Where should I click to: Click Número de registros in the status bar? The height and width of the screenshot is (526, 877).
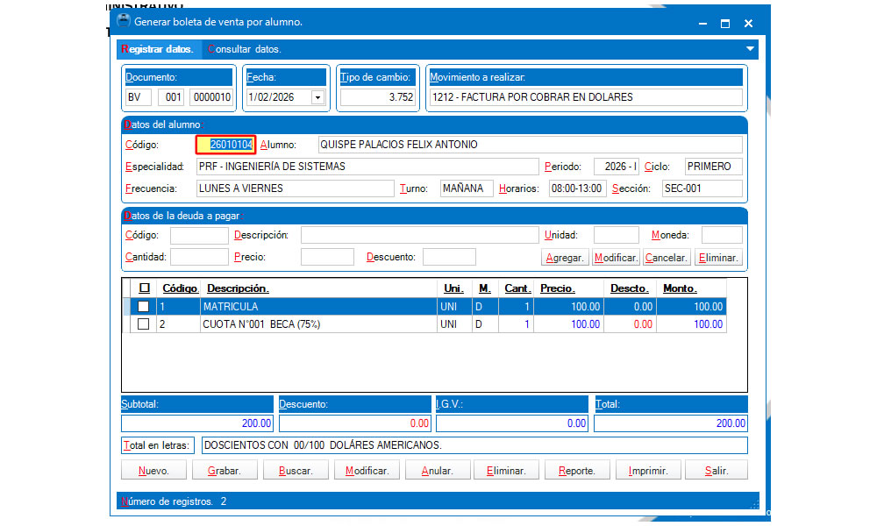(x=168, y=501)
